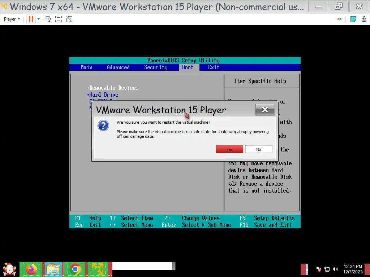Click 'Select ▸ Sub-Menu' footer text
Screen dimensions: 370x277
[x=206, y=225]
